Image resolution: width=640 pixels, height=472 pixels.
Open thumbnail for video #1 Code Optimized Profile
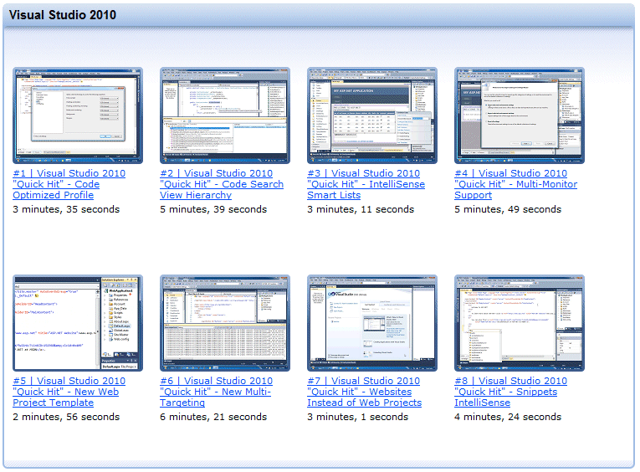[x=78, y=115]
